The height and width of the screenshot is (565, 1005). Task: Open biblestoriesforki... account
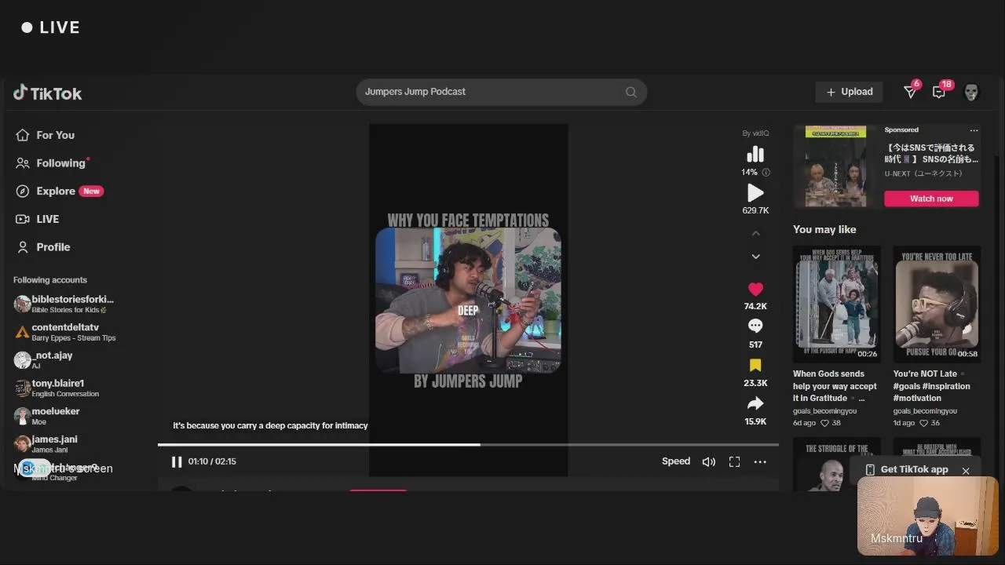tap(64, 304)
